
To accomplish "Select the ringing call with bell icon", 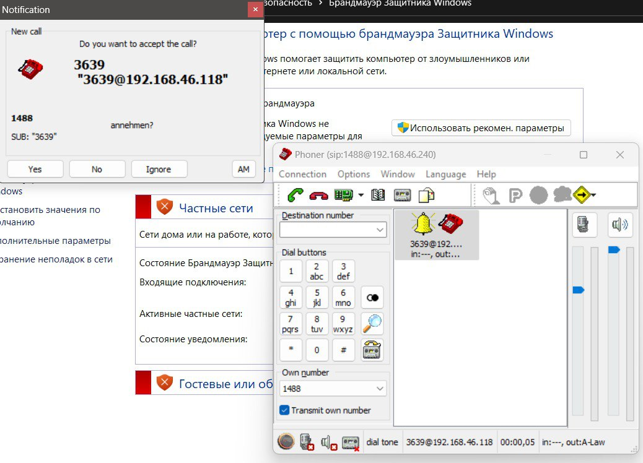I will click(x=436, y=235).
